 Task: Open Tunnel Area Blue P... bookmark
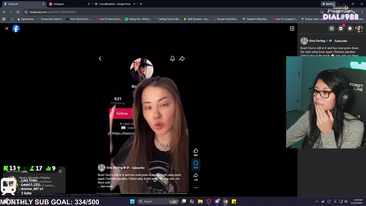[x=50, y=19]
